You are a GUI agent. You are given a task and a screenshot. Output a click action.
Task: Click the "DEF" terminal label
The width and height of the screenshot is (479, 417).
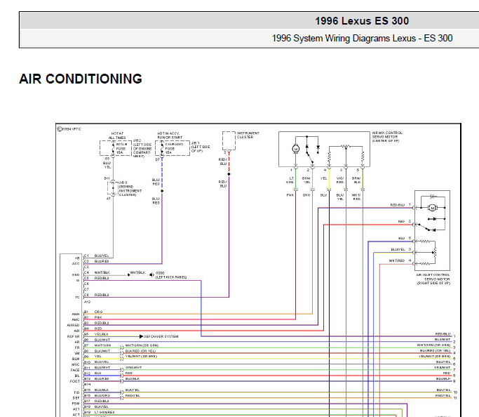coord(76,398)
